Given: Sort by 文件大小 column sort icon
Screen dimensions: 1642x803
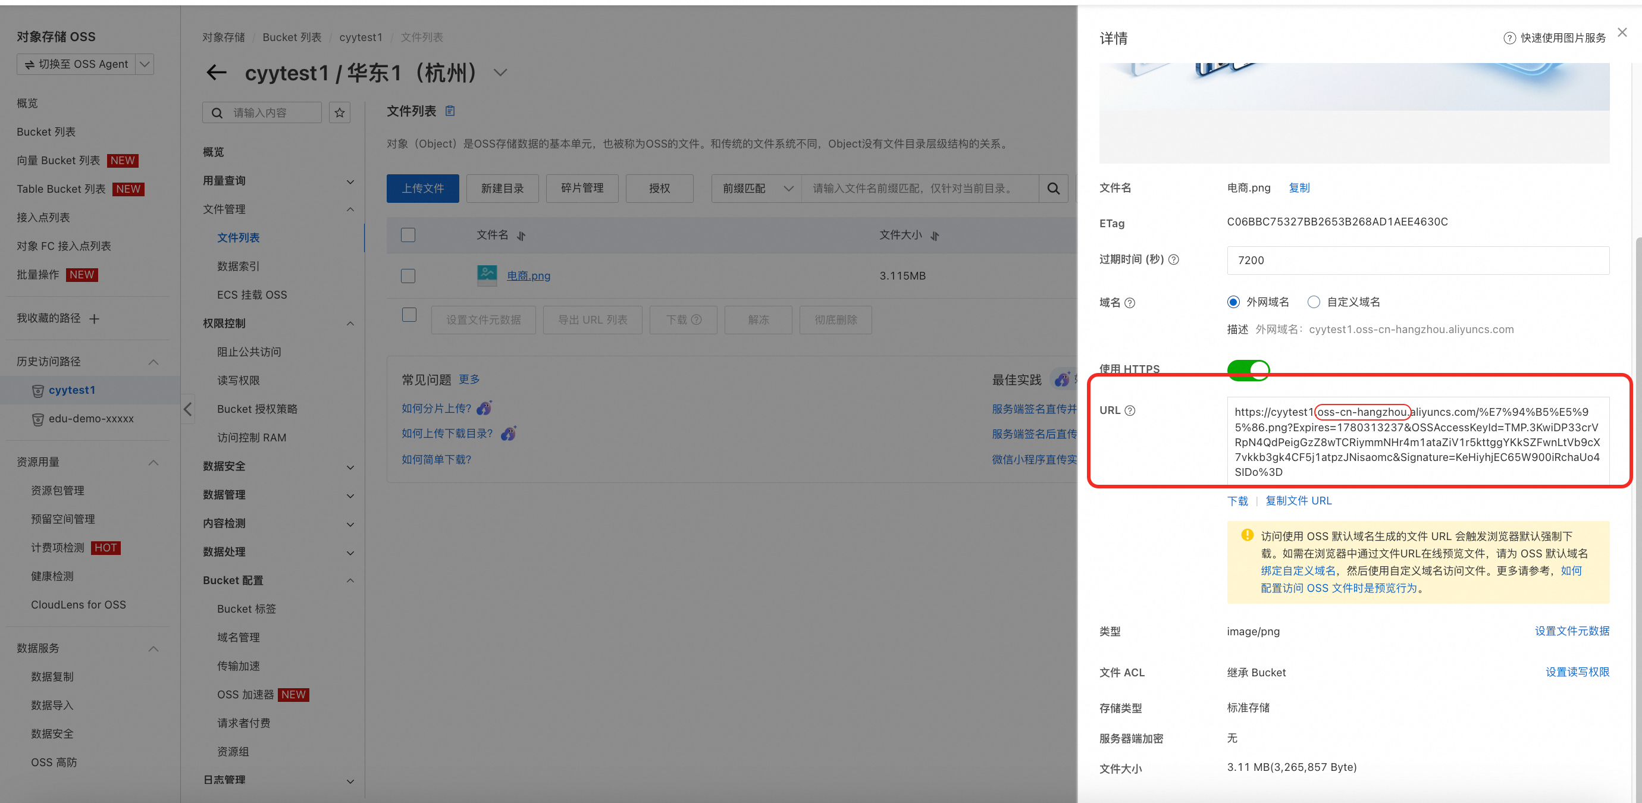Looking at the screenshot, I should coord(935,236).
